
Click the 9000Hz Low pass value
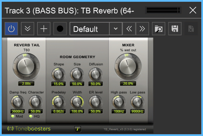click(x=137, y=111)
